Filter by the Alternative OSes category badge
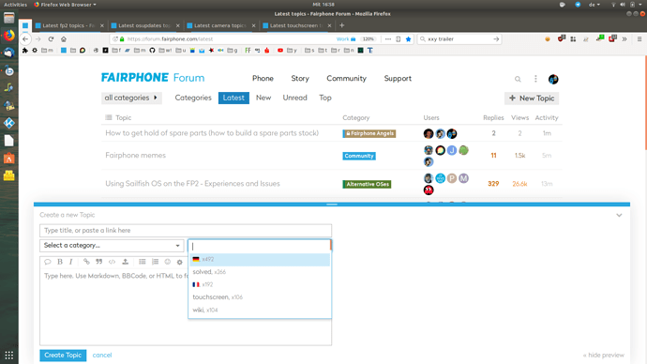The width and height of the screenshot is (647, 364). pos(367,184)
